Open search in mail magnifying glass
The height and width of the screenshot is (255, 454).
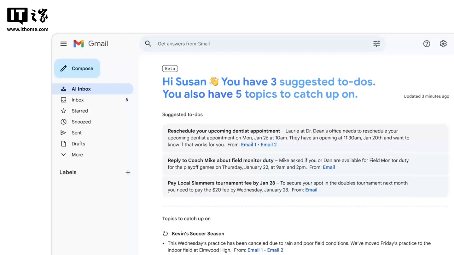[x=148, y=43]
